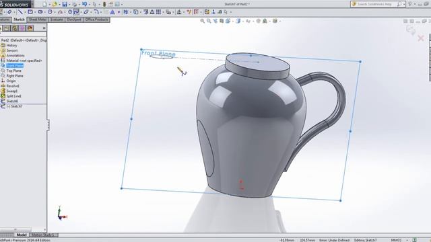431x242 pixels.
Task: Select History in the feature tree
Action: (11, 45)
